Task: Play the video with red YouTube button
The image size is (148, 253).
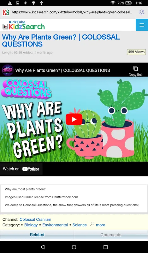Action: [x=74, y=120]
